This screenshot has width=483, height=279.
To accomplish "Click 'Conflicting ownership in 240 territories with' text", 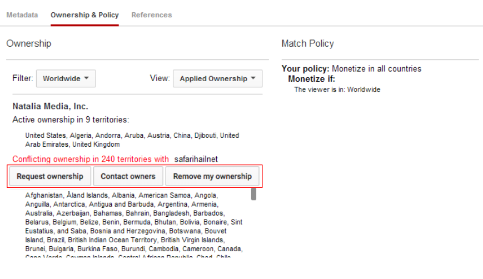I will click(91, 159).
